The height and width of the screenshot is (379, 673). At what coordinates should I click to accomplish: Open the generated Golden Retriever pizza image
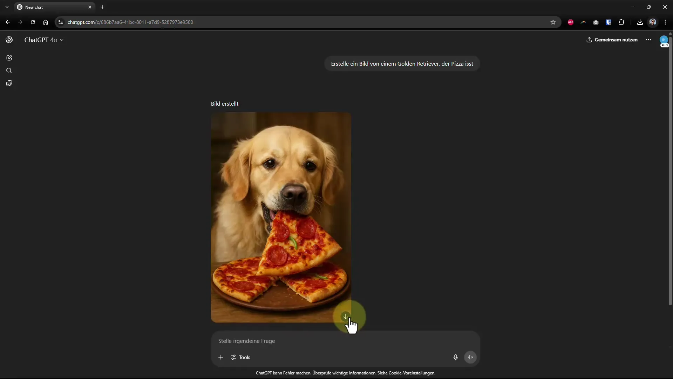[281, 217]
